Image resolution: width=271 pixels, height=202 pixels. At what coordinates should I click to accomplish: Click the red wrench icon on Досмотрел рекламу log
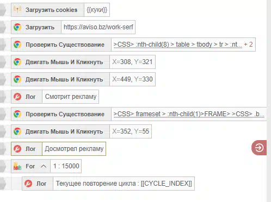coord(17,149)
